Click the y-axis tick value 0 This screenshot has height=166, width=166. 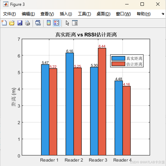pyautogui.click(x=19, y=156)
